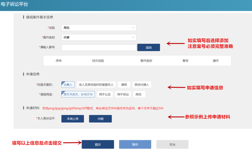Click 本地上传 to upload ID document
252x154 pixels.
(72, 119)
